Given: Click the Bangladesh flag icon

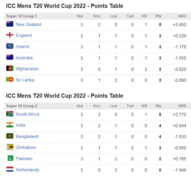Looking at the screenshot, I should (10, 136).
